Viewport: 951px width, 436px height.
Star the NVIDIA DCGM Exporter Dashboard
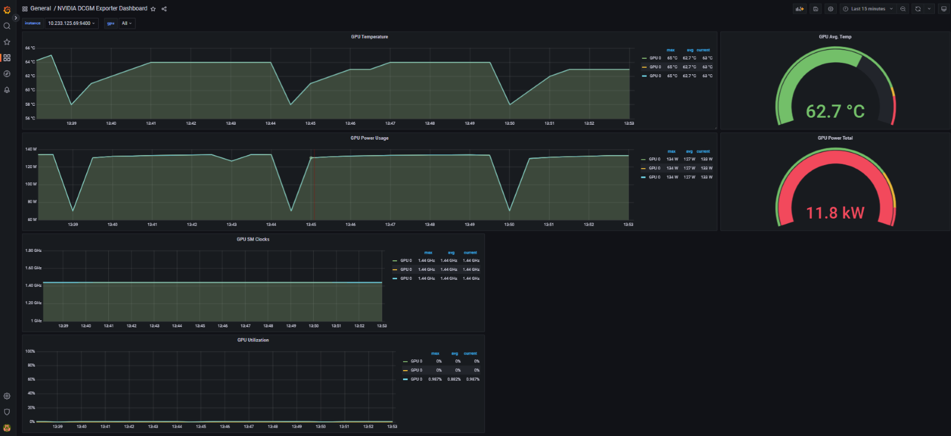153,9
